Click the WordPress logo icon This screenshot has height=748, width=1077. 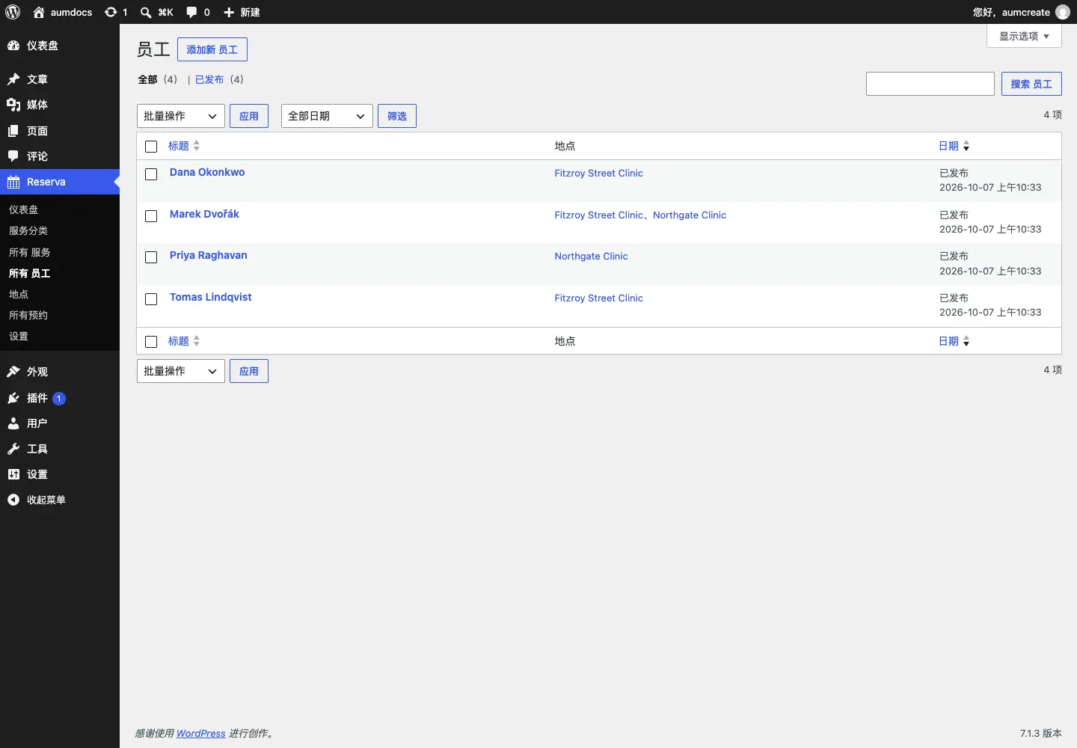(x=13, y=12)
